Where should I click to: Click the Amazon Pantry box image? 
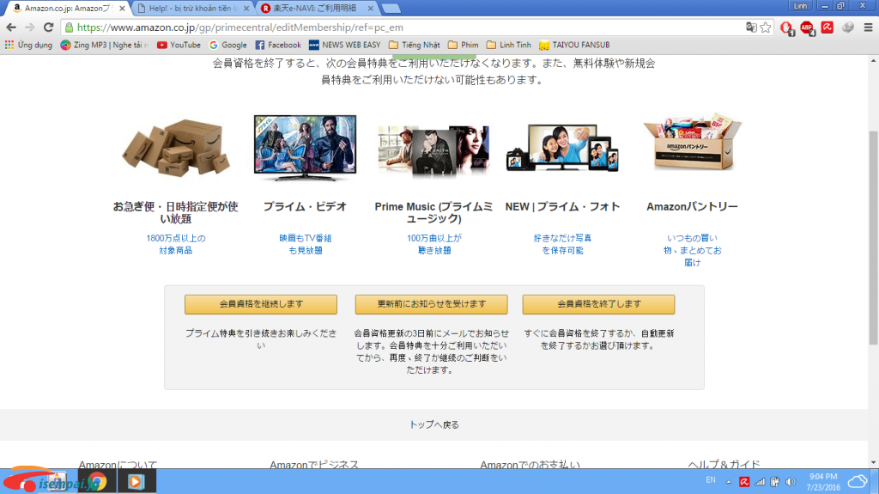tap(693, 143)
